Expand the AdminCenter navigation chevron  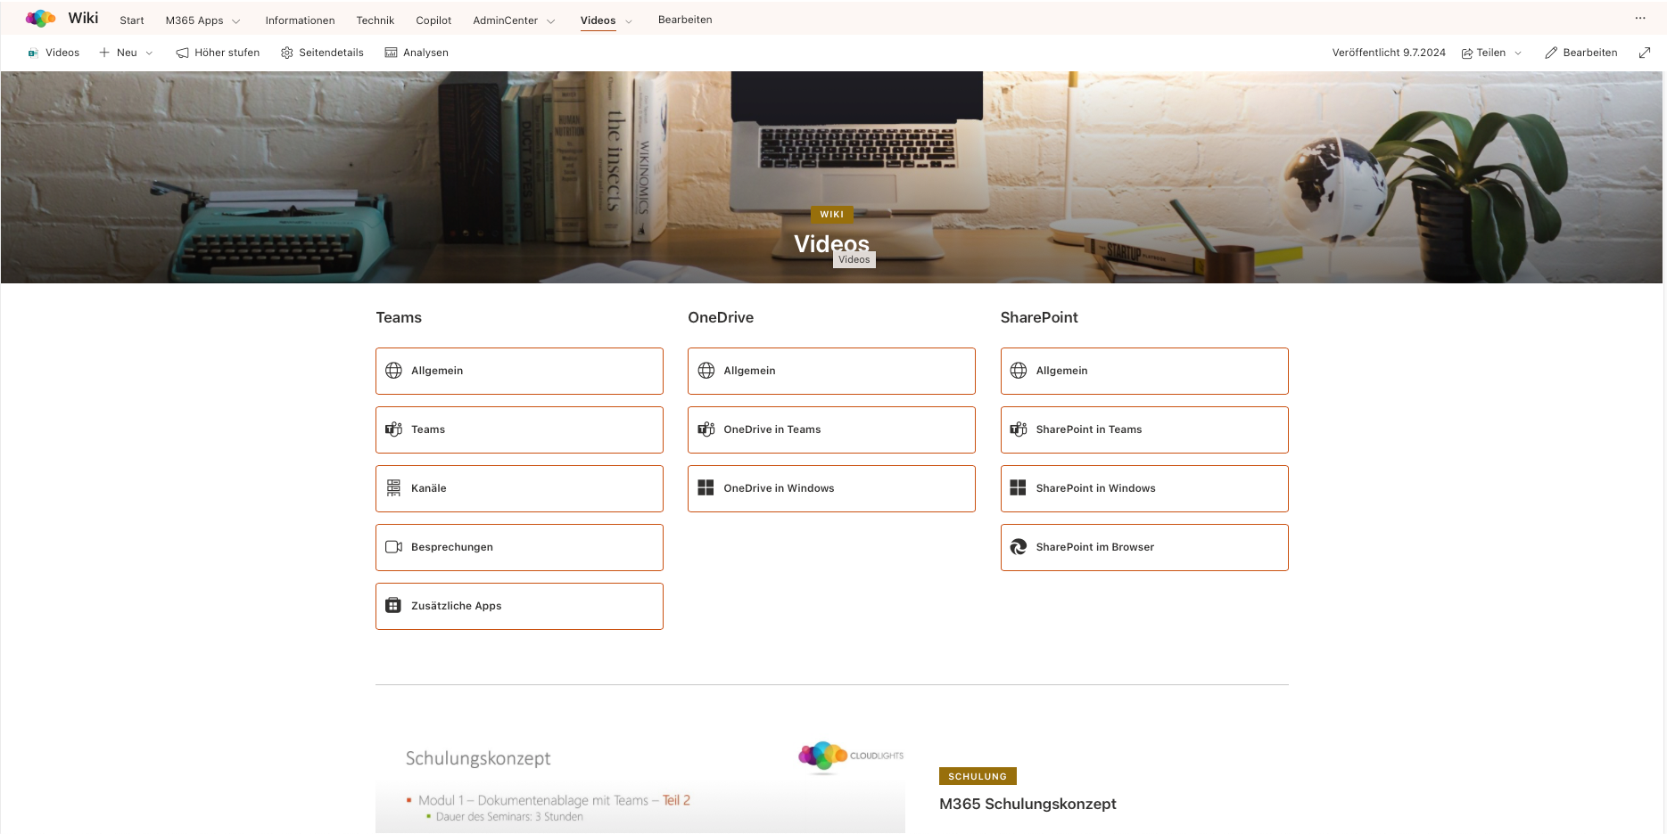(x=551, y=21)
